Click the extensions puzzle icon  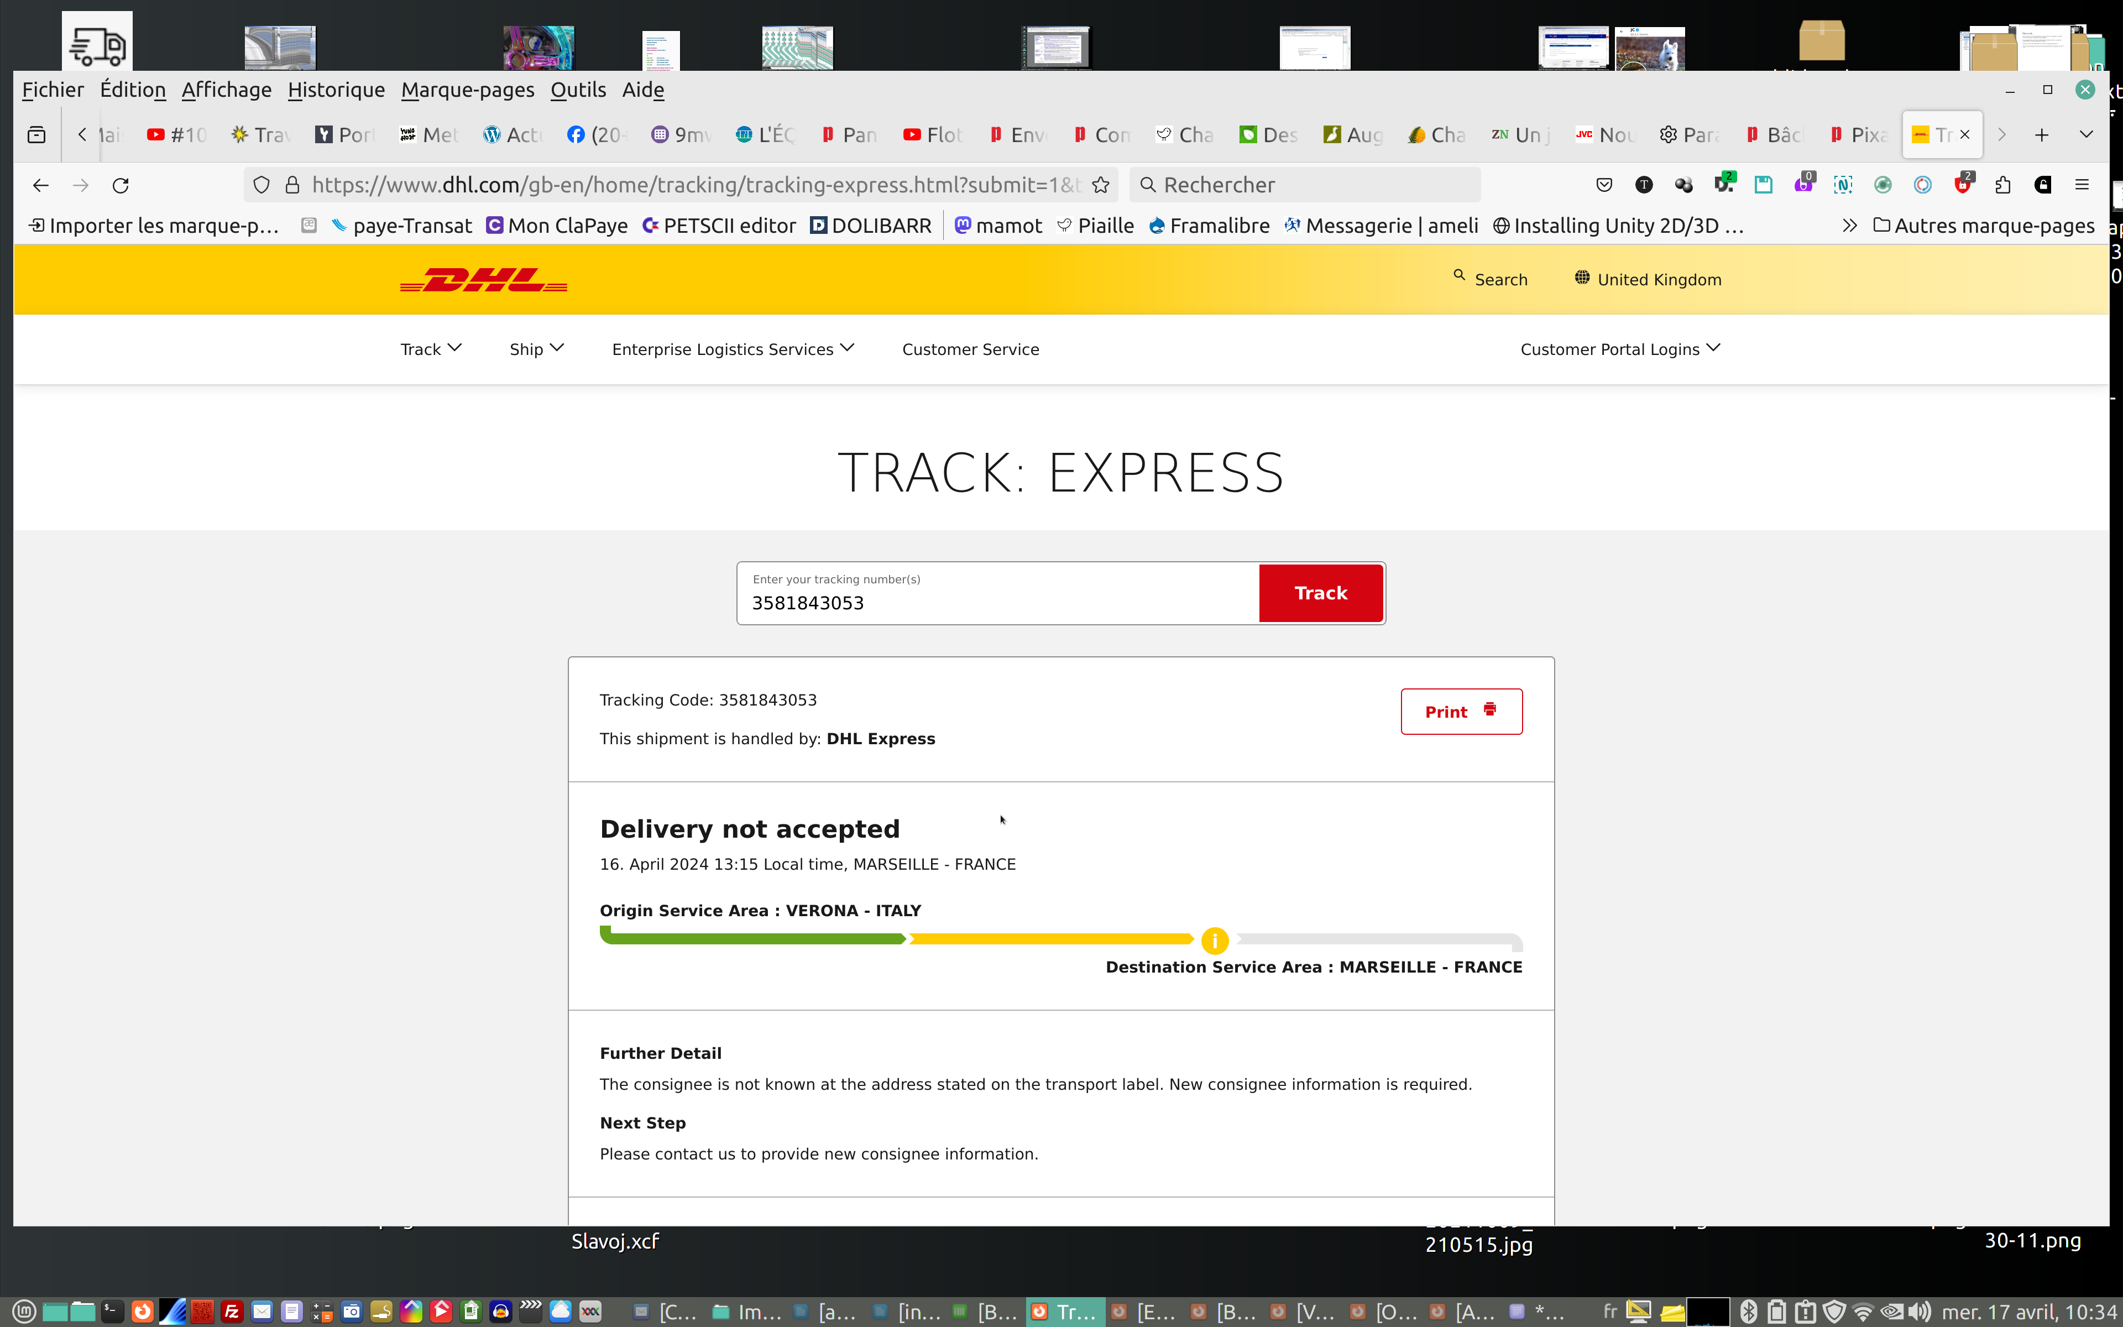2003,185
